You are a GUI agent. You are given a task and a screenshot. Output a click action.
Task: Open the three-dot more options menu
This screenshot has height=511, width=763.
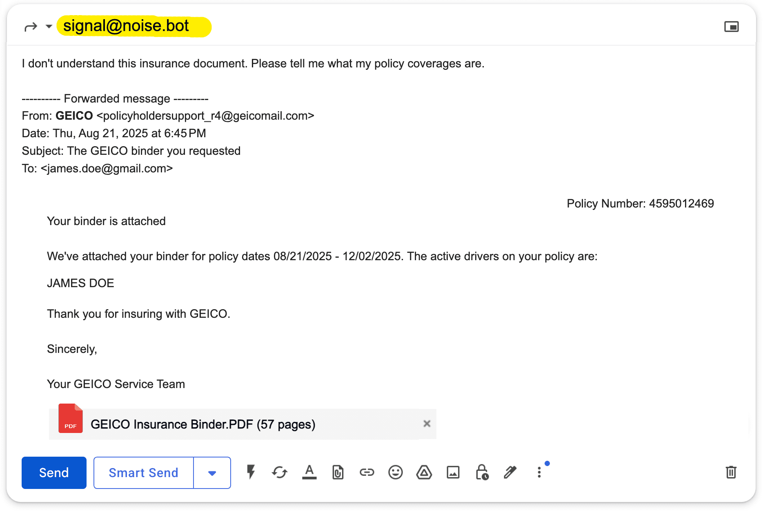point(539,473)
